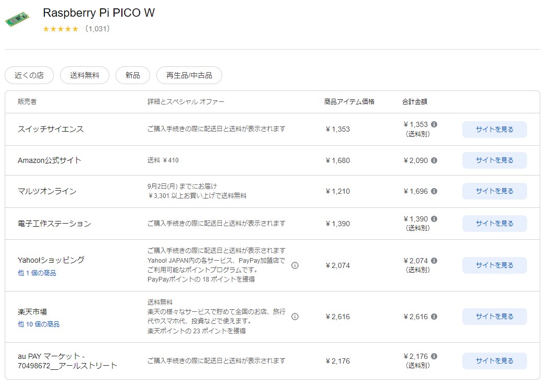The height and width of the screenshot is (385, 546).
Task: Visit site for Amazon公式サイト
Action: pos(494,160)
